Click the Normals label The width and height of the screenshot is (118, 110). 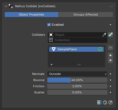[38, 74]
